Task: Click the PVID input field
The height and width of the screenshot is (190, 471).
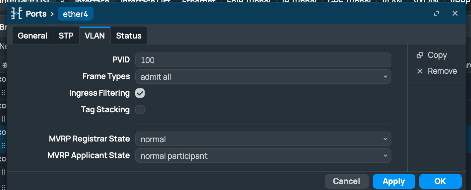Action: 263,60
